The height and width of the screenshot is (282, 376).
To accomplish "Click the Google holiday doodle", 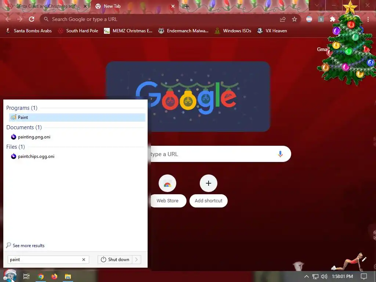I will coord(188,97).
